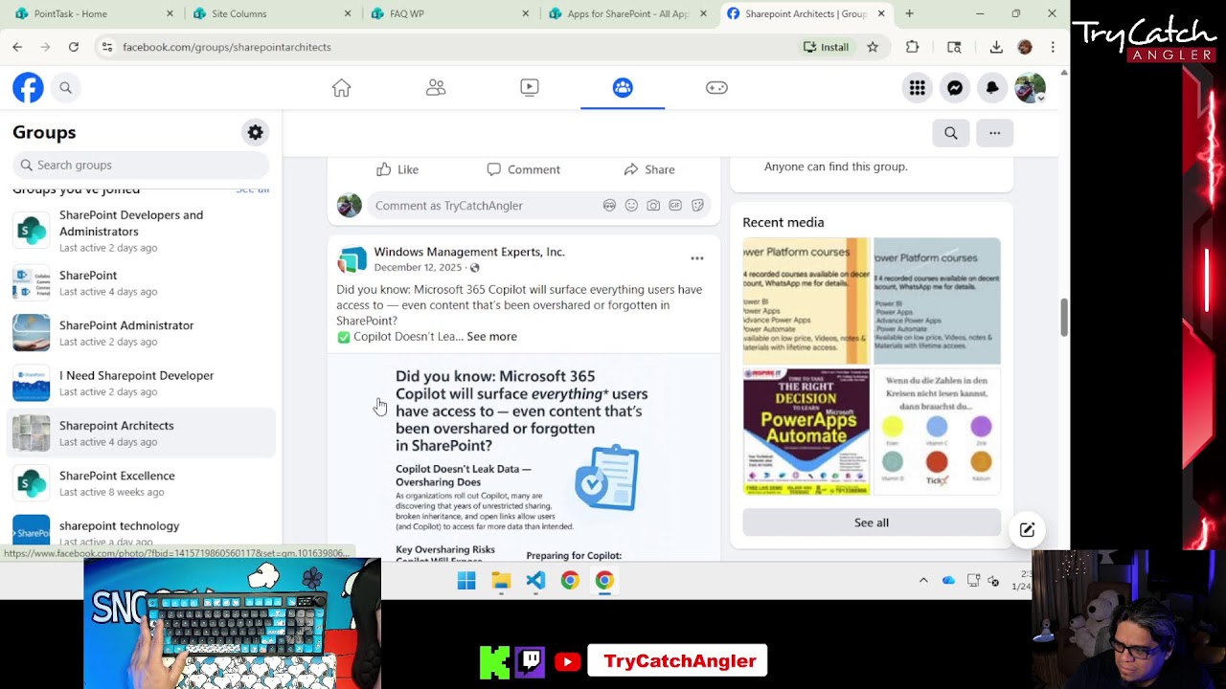Open the Copilot oversharing post image
Image resolution: width=1226 pixels, height=689 pixels.
point(524,457)
